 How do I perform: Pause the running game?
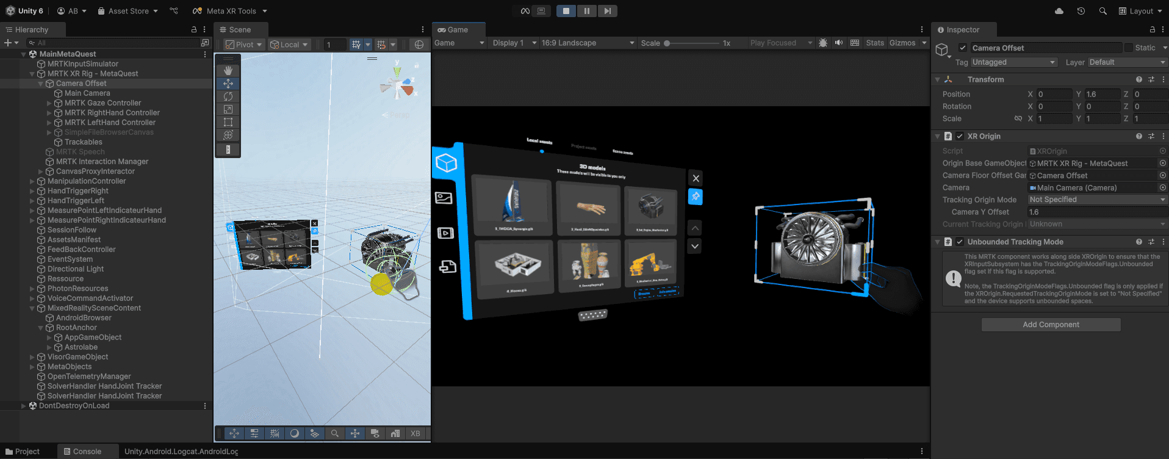[x=586, y=11]
